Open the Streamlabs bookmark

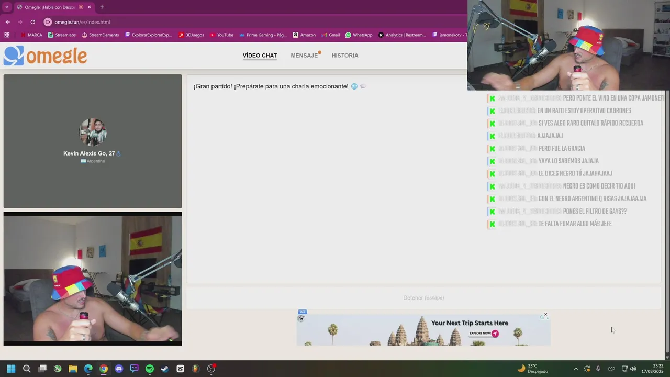61,35
